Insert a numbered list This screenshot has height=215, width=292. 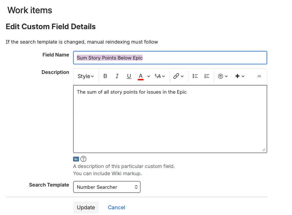click(x=207, y=76)
